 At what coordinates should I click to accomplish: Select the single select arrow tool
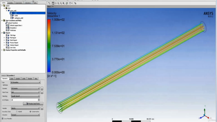tap(49, 3)
